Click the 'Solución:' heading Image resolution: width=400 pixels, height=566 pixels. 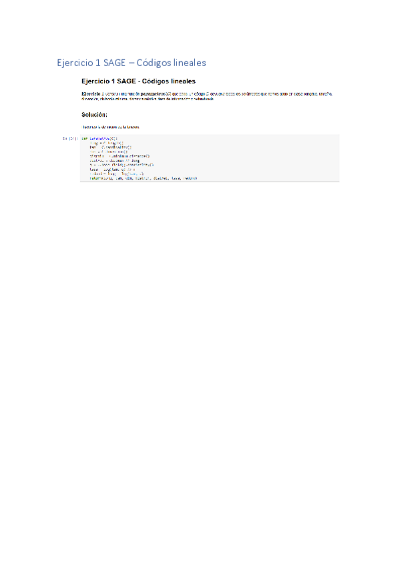[x=94, y=115]
